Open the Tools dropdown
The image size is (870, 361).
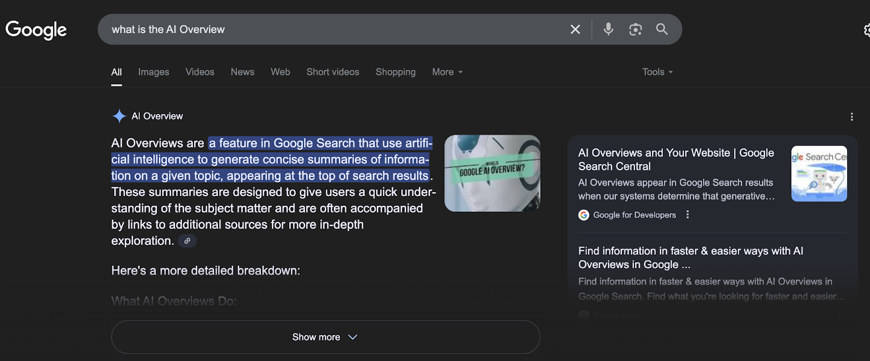click(657, 72)
